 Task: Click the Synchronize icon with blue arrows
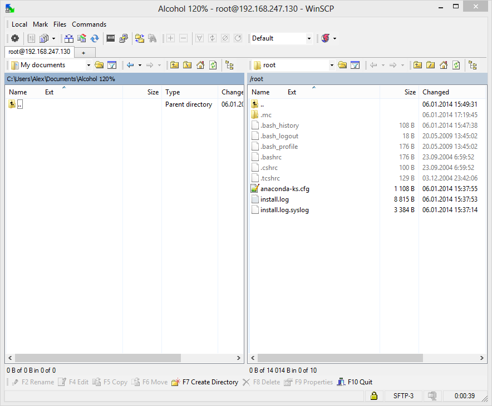(95, 38)
